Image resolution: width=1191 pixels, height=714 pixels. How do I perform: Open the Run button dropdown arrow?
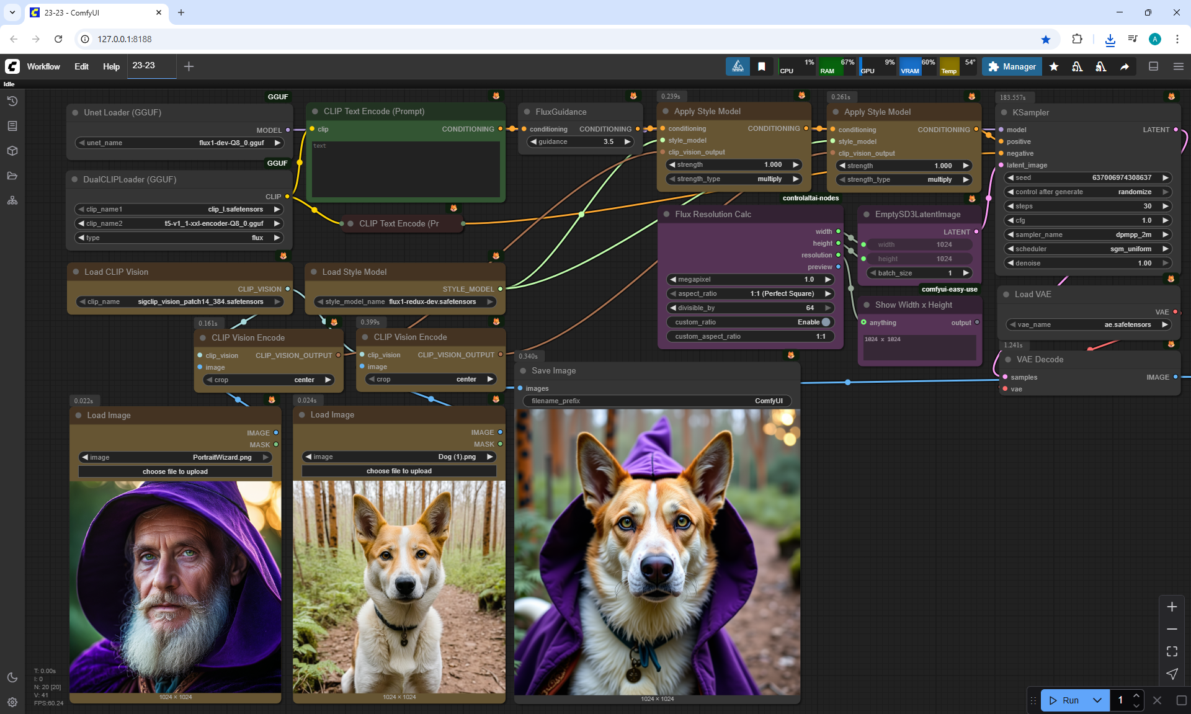(x=1097, y=700)
